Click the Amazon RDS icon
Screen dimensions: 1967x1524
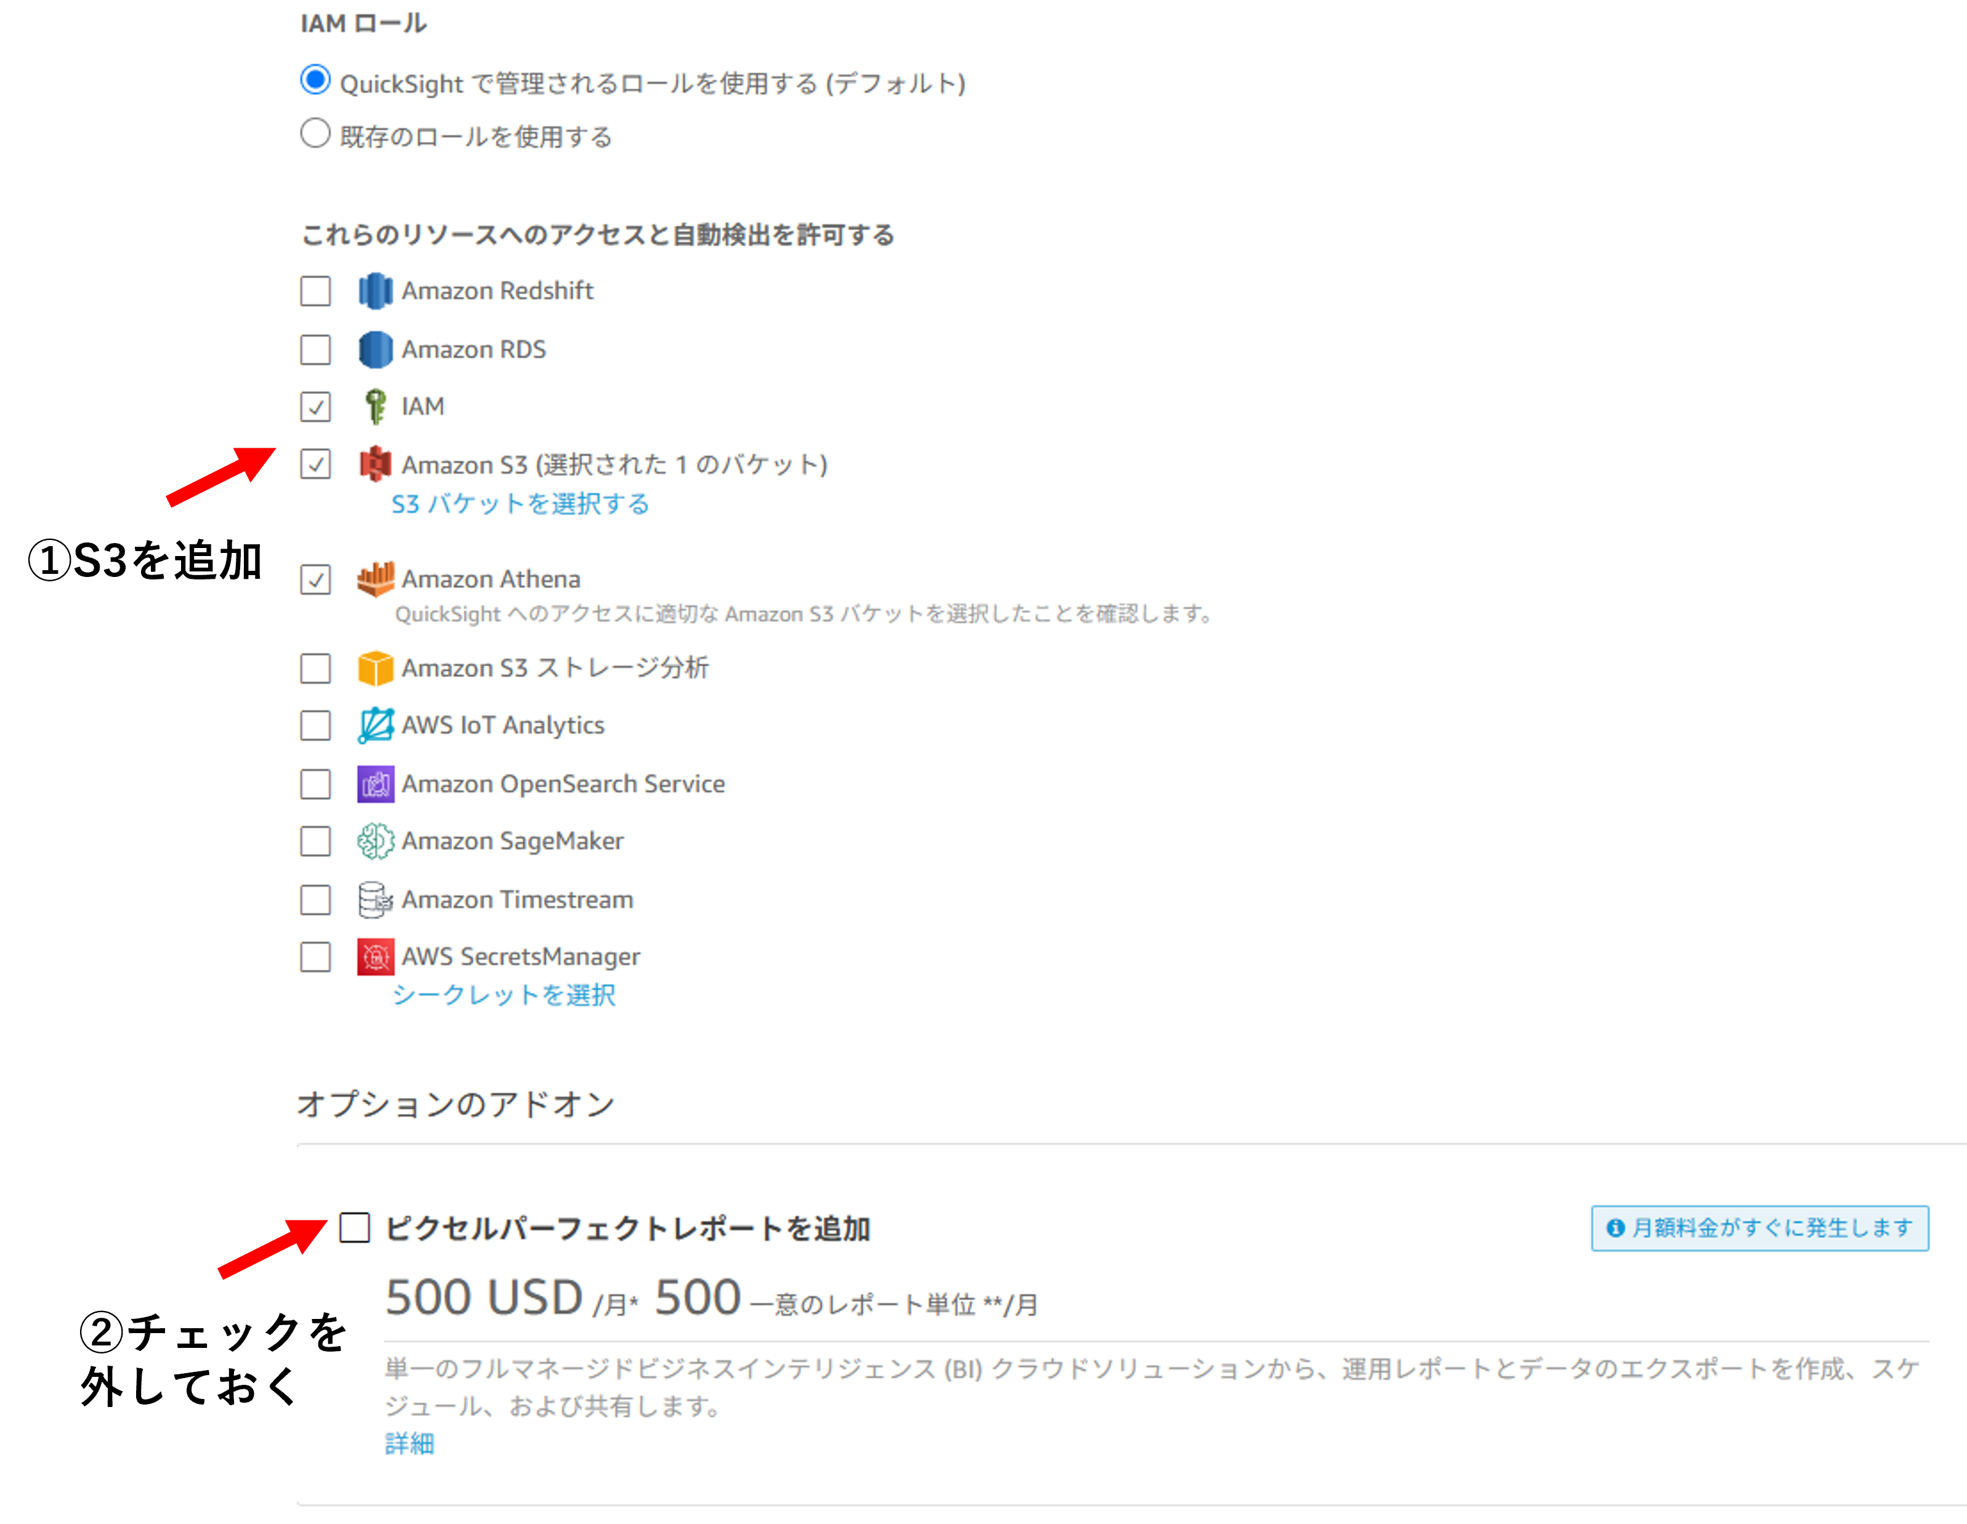coord(374,350)
